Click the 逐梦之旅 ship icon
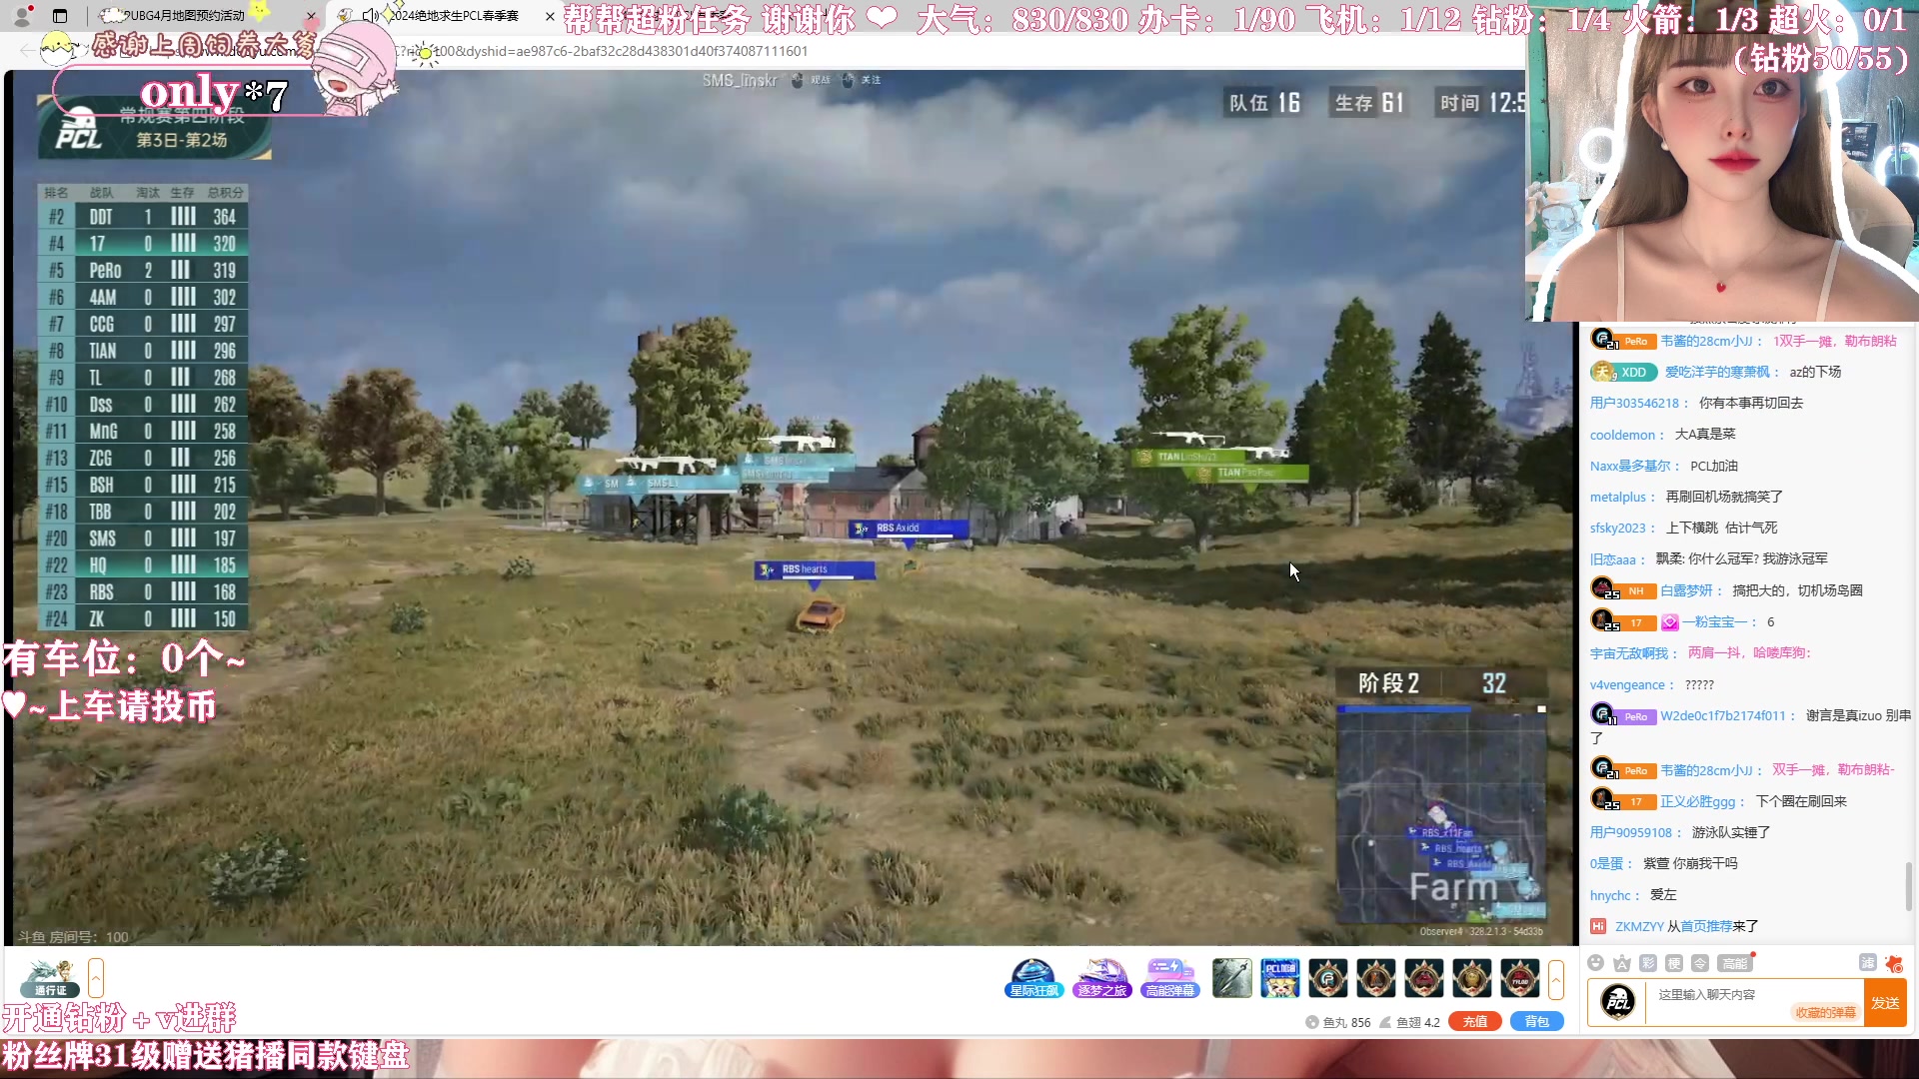The image size is (1919, 1079). coord(1101,978)
